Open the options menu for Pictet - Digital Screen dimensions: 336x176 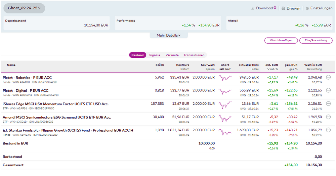tap(328, 91)
